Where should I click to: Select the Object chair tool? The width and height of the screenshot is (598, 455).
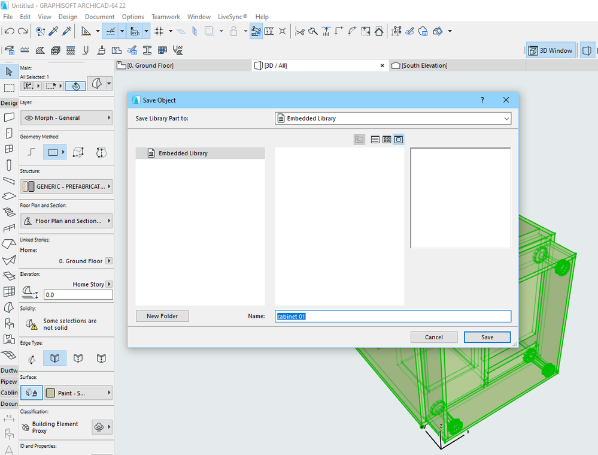9,324
